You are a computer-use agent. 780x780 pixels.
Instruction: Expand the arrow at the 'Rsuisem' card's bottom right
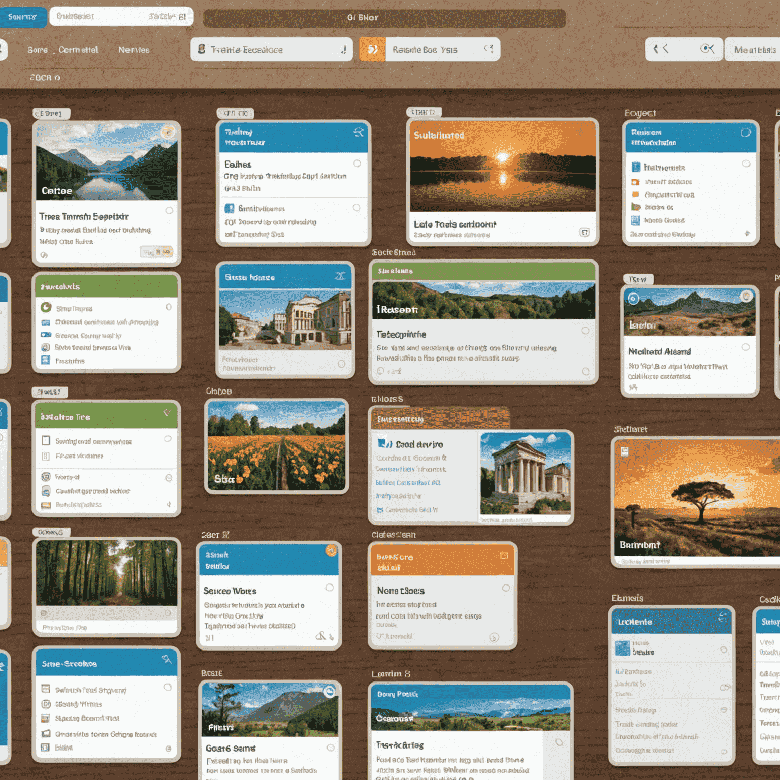pyautogui.click(x=747, y=234)
